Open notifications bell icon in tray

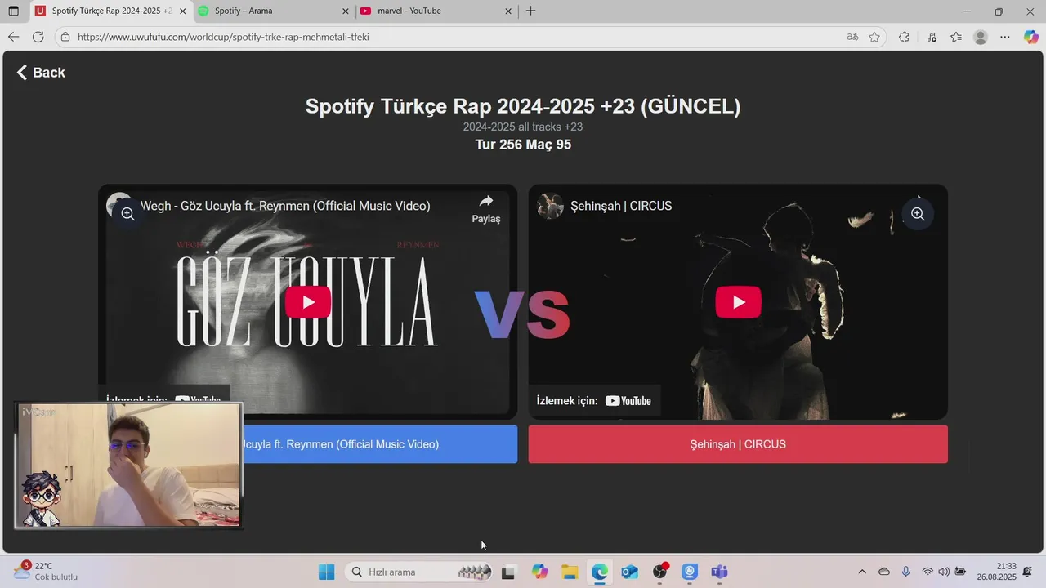click(x=1028, y=572)
